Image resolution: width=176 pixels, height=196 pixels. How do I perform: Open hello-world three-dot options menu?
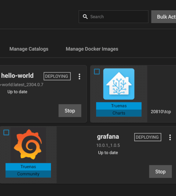click(80, 76)
